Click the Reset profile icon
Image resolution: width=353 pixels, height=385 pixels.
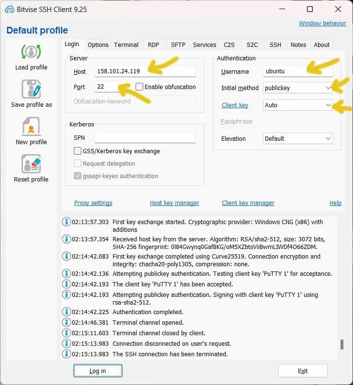coord(31,164)
